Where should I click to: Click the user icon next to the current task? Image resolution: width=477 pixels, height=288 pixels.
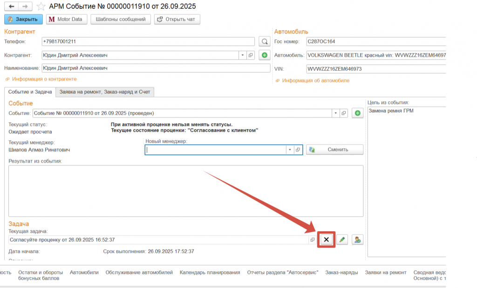[357, 240]
